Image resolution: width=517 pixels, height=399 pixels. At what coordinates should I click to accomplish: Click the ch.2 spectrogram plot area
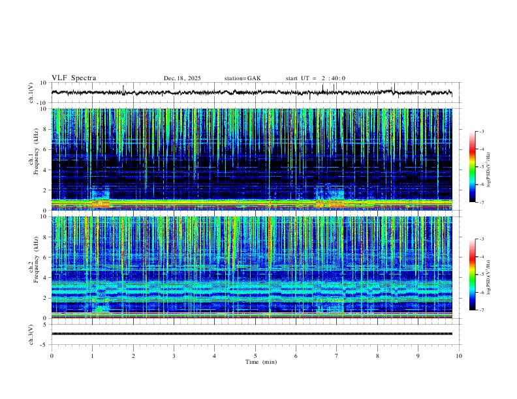(x=252, y=267)
